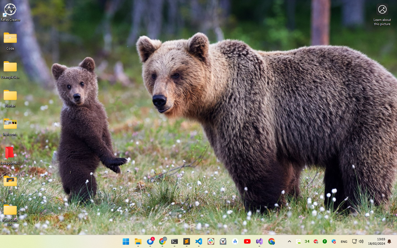Open the ENG language switcher
Image resolution: width=397 pixels, height=248 pixels.
(344, 242)
